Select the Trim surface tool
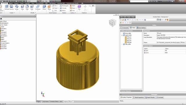Screen dimensions: 186x105 pyautogui.click(x=72, y=10)
